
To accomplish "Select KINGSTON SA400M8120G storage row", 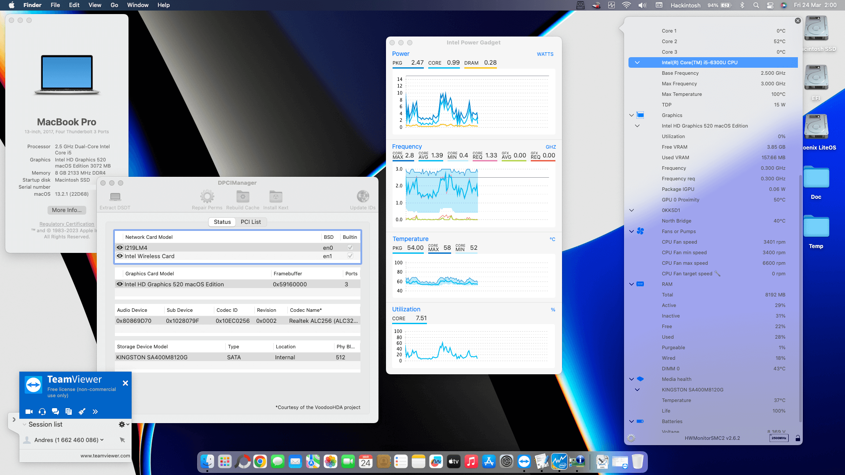I will tap(238, 357).
